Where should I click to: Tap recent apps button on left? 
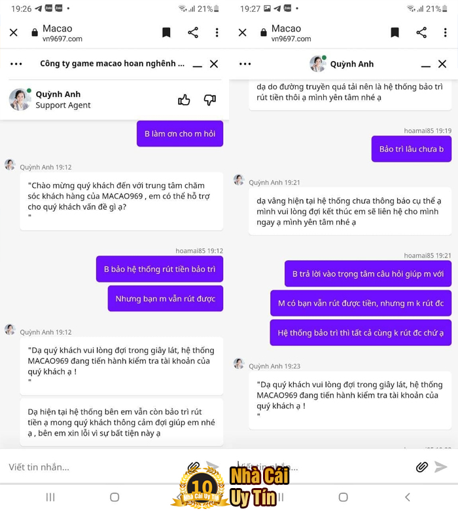(50, 497)
